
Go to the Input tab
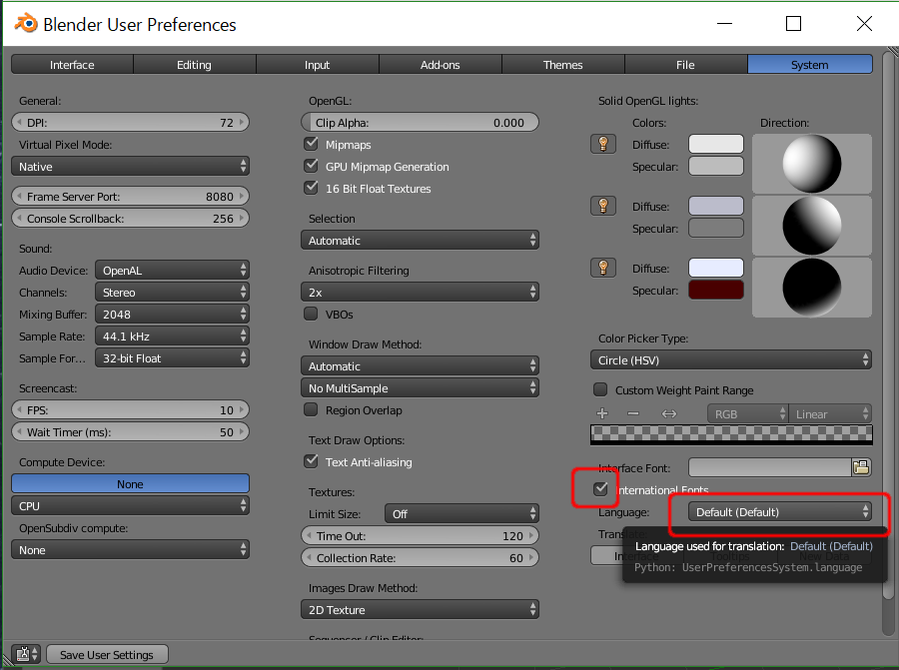tap(317, 65)
